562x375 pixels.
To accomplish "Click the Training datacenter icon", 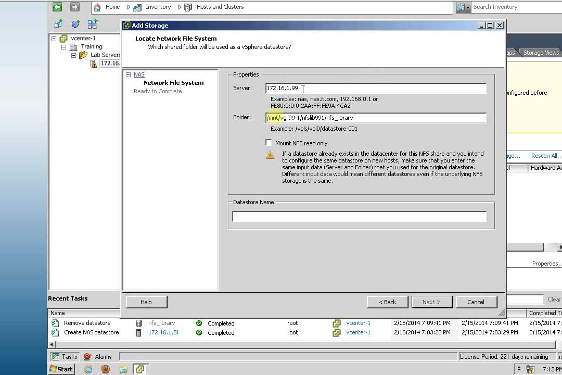I will tap(73, 47).
